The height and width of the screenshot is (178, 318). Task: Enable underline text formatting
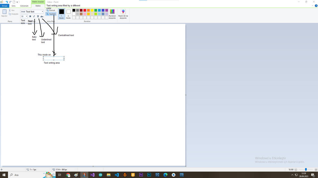pos(38,16)
